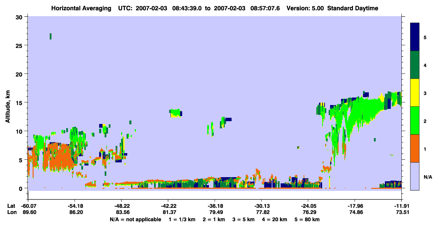Click the '3 = 5 km' legend text
Viewport: 446px width, 229px height.
pos(244,219)
